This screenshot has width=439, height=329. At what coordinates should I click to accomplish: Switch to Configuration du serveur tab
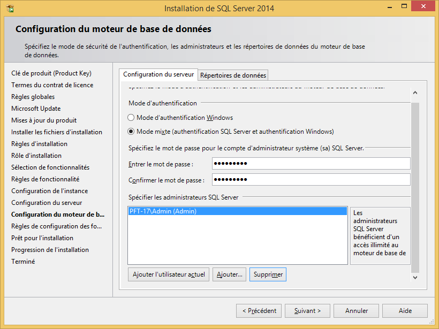(158, 74)
